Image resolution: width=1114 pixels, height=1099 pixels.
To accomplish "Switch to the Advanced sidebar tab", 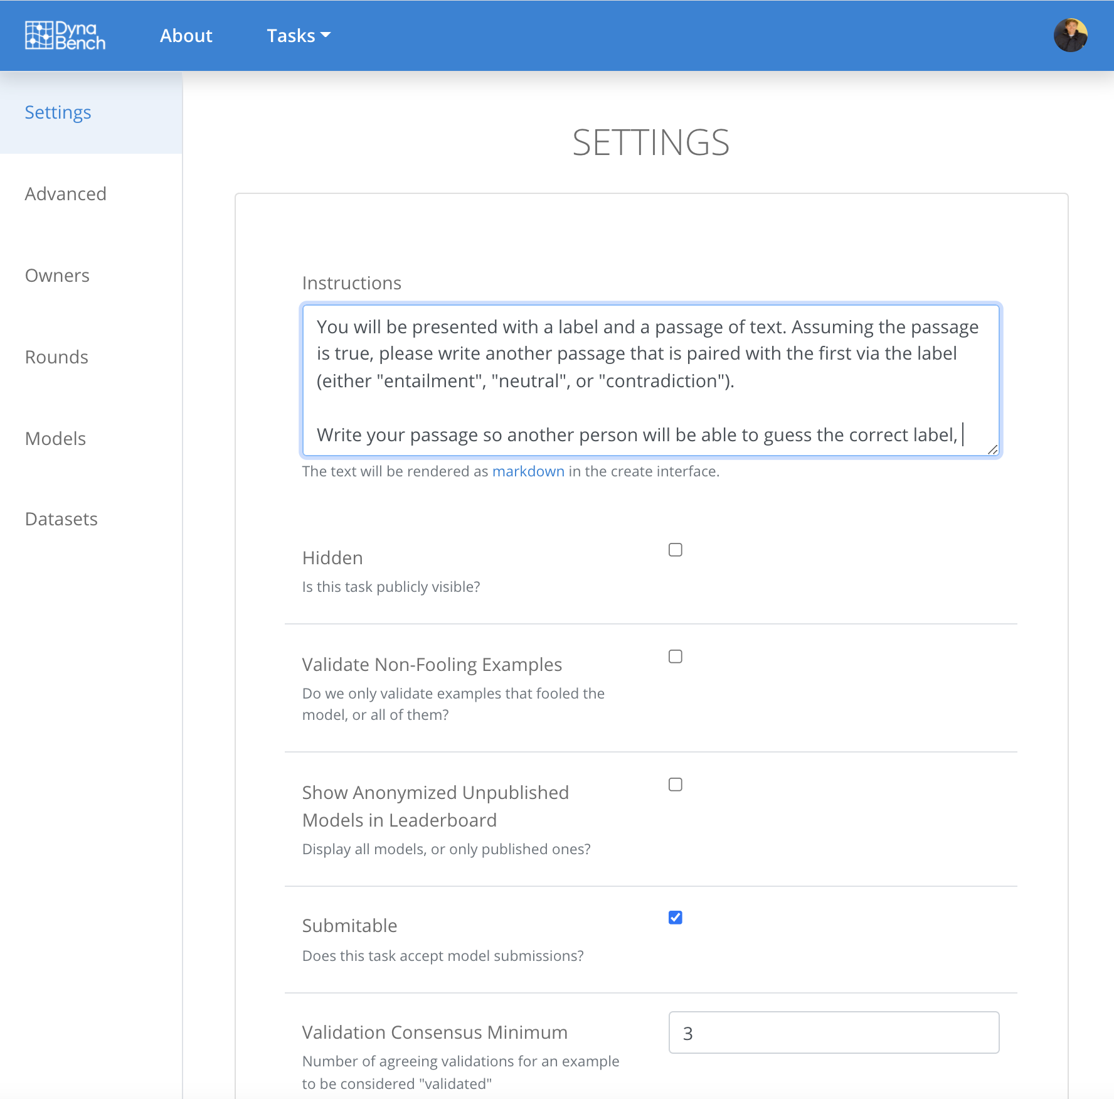I will (x=65, y=194).
